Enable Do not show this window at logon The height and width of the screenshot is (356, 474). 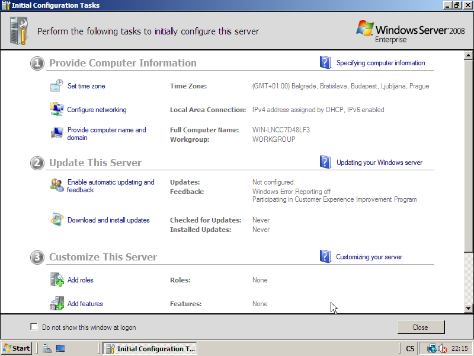(x=34, y=327)
